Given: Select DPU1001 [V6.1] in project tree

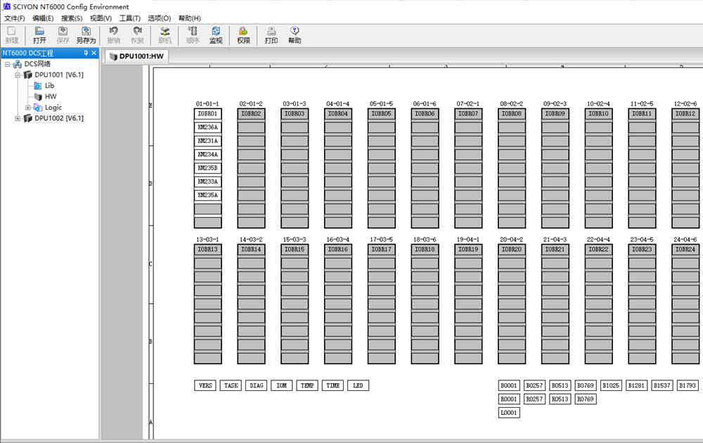Looking at the screenshot, I should [59, 75].
